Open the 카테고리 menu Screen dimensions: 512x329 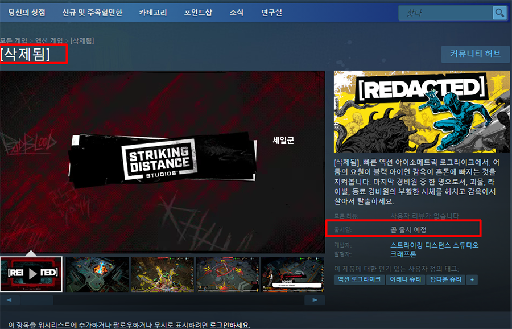pyautogui.click(x=153, y=13)
